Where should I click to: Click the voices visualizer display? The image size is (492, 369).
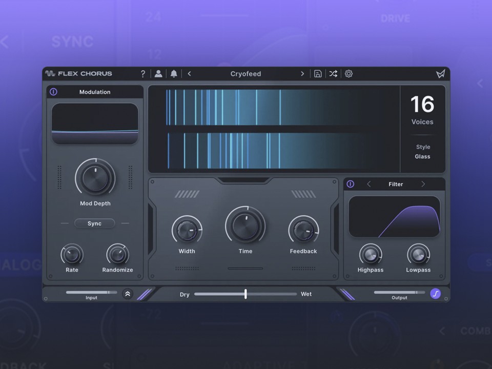[274, 129]
